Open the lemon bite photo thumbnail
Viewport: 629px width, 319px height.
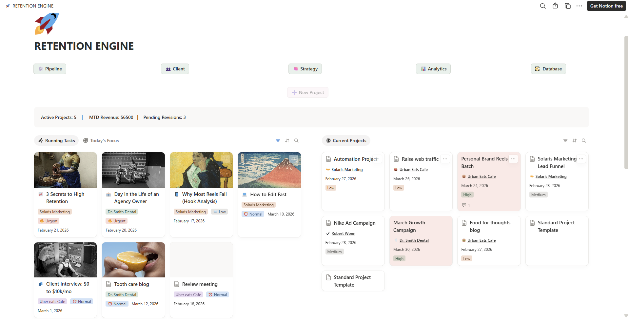pyautogui.click(x=133, y=260)
